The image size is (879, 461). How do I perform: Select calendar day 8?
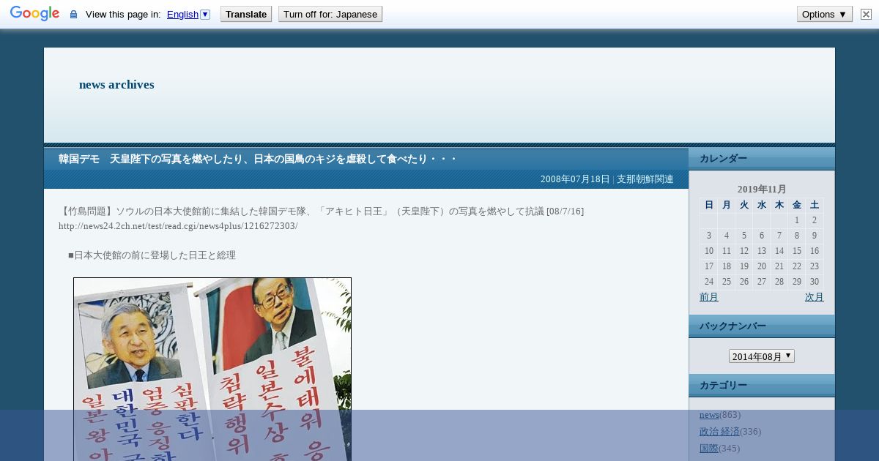pos(797,236)
